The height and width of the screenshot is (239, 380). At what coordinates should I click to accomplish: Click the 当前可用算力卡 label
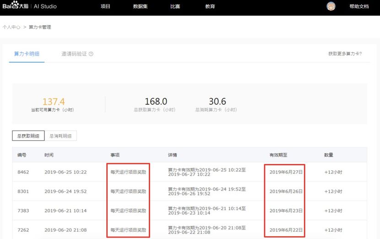(x=53, y=110)
